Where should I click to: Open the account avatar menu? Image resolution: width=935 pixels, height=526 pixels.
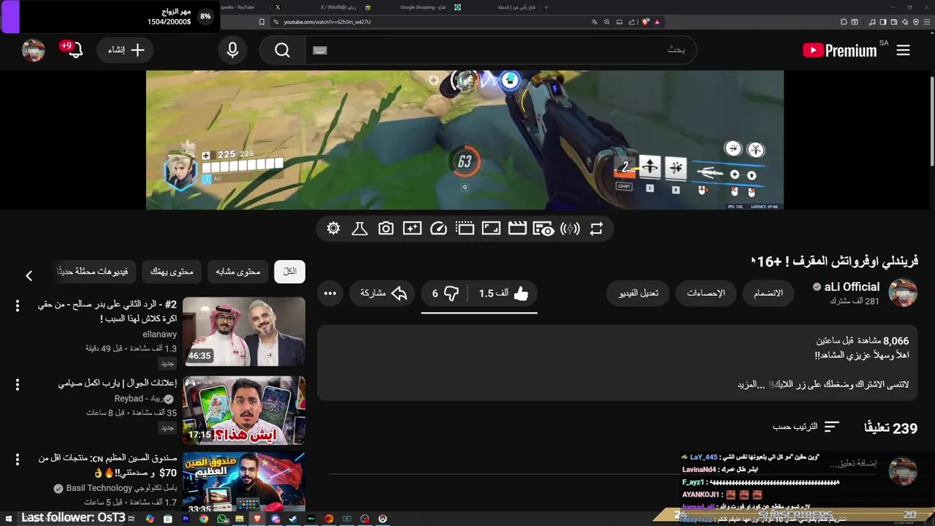point(34,50)
